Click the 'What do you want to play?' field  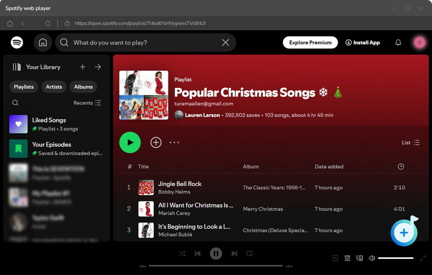[x=145, y=43]
